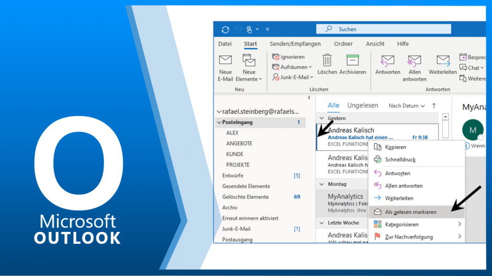
Task: Choose Kopieren from the context menu
Action: point(416,147)
